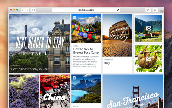
Task: Click the 'Destination' label above Italy
Action: pyautogui.click(x=109, y=60)
